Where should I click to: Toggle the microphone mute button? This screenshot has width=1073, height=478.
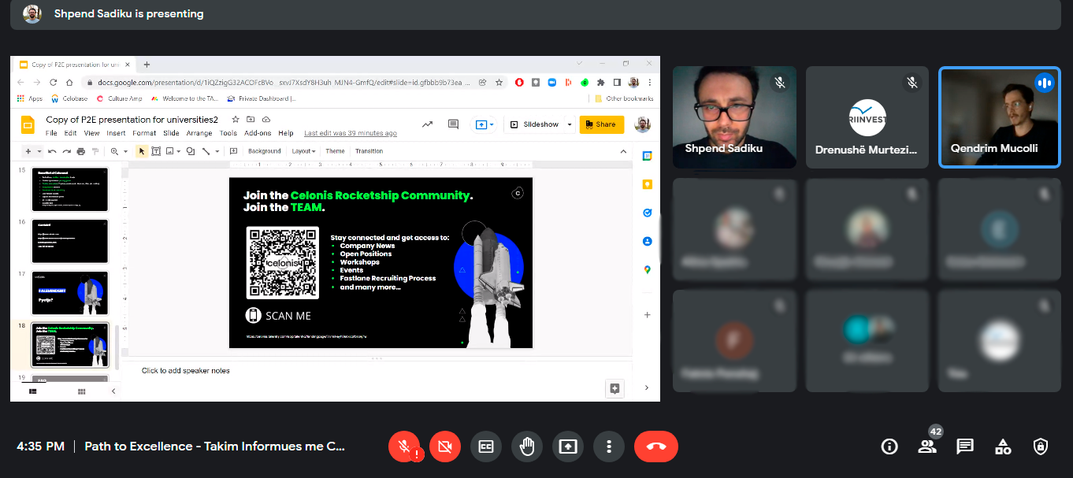404,447
